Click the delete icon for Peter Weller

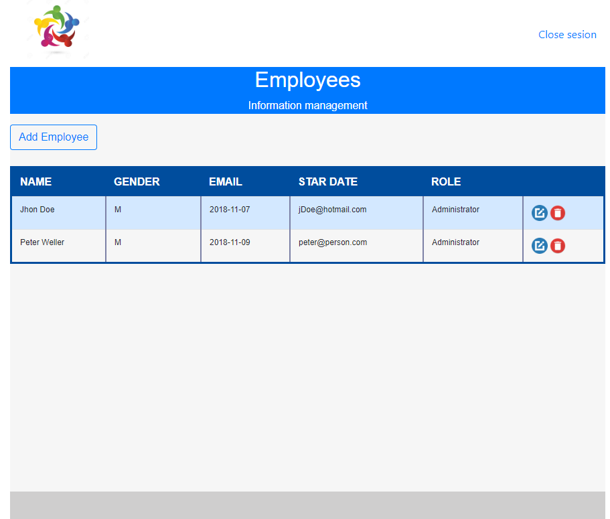(558, 246)
